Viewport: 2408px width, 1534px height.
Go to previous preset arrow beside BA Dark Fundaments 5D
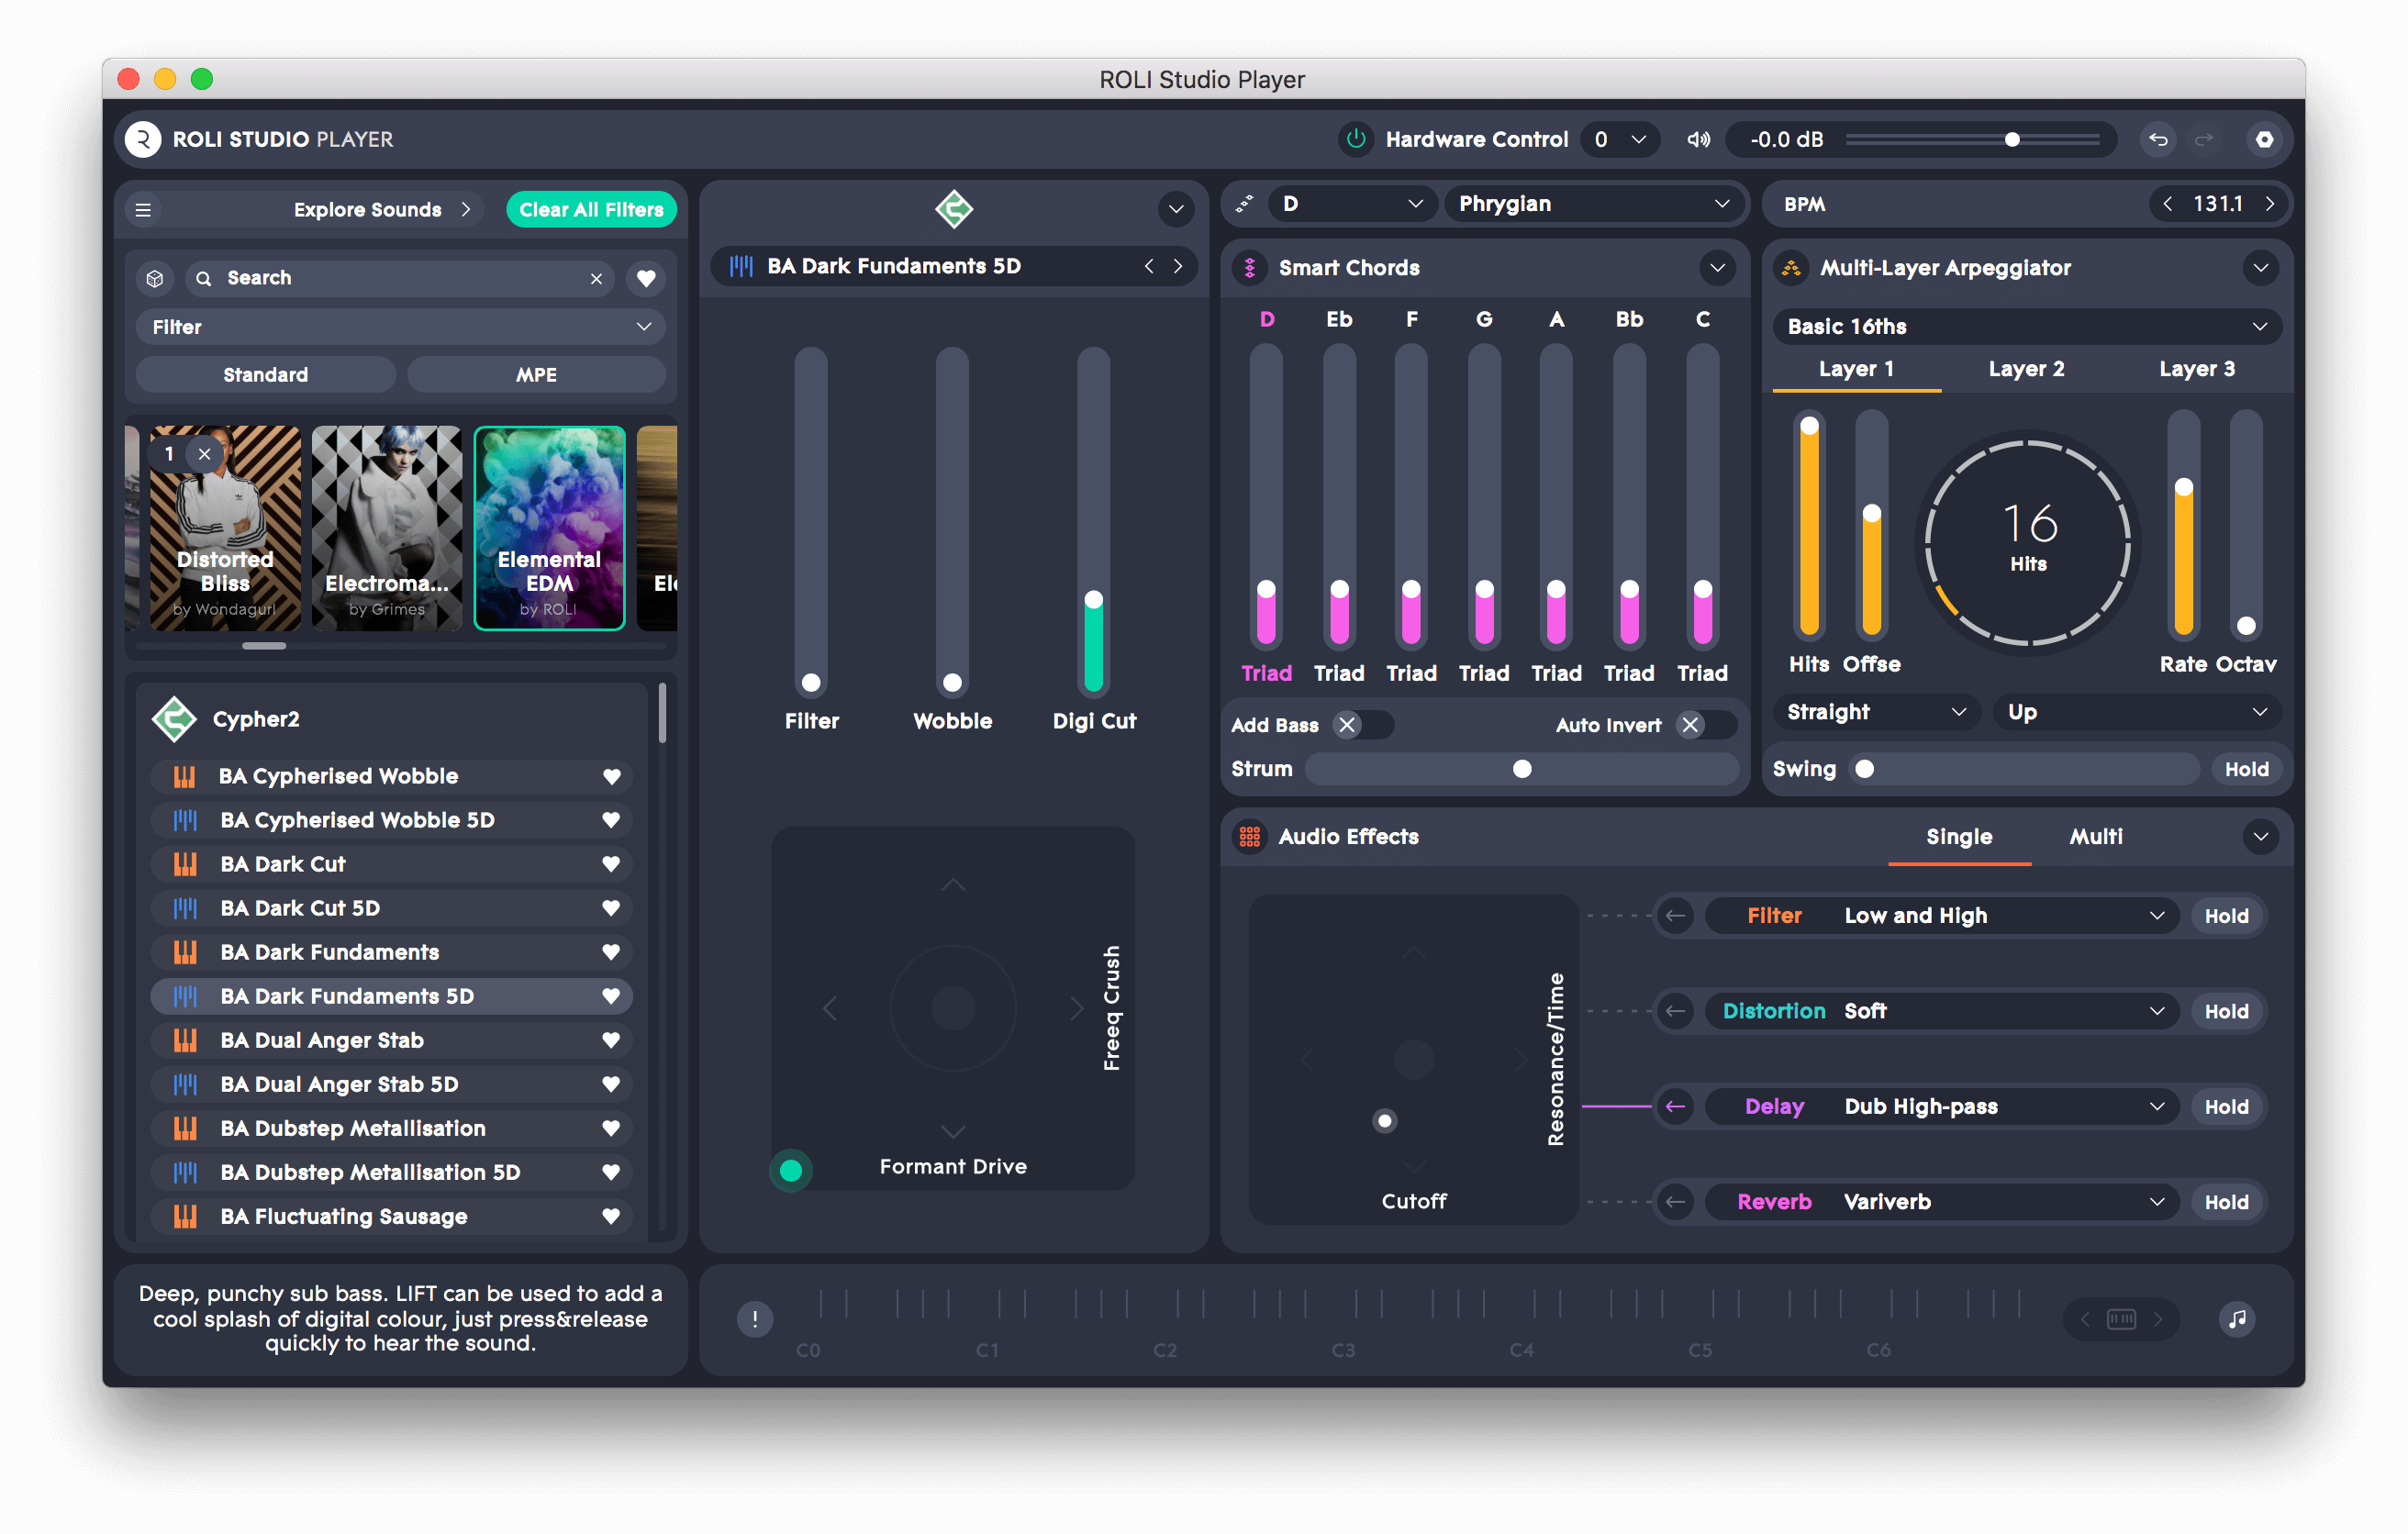pos(1149,266)
